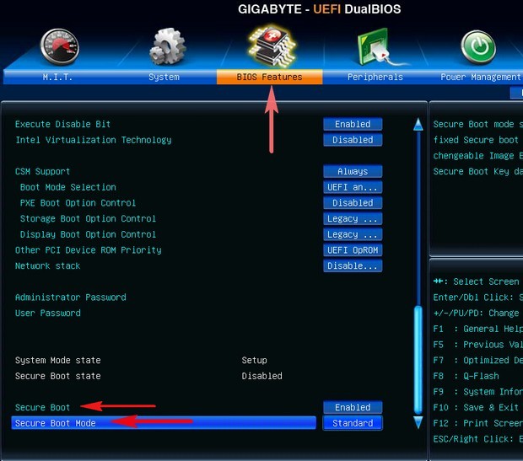Select Intel Virtualization Technology setting

coord(94,140)
